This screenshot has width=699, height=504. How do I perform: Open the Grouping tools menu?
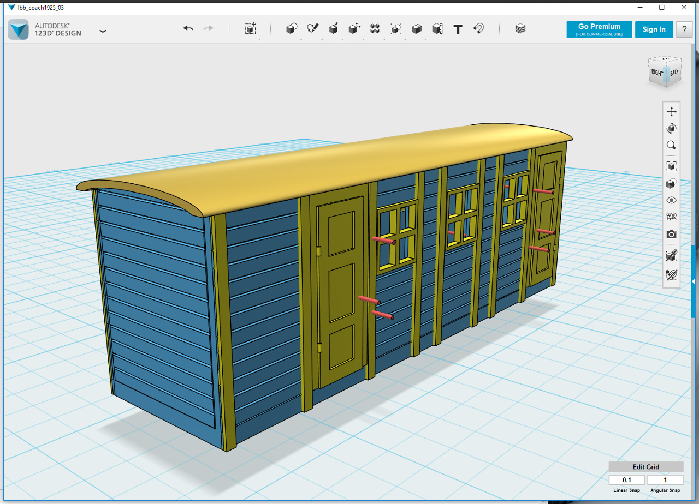point(396,29)
